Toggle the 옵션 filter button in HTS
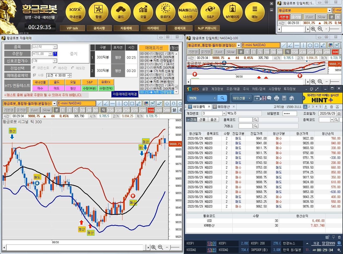This screenshot has height=254, width=343. pyautogui.click(x=213, y=119)
